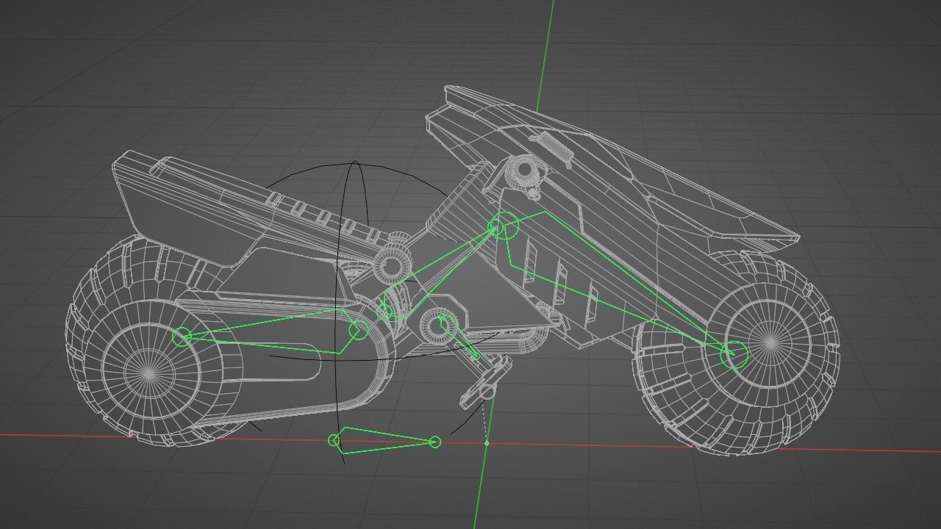
Task: Select the right circle of the ground root bone
Action: [x=434, y=442]
